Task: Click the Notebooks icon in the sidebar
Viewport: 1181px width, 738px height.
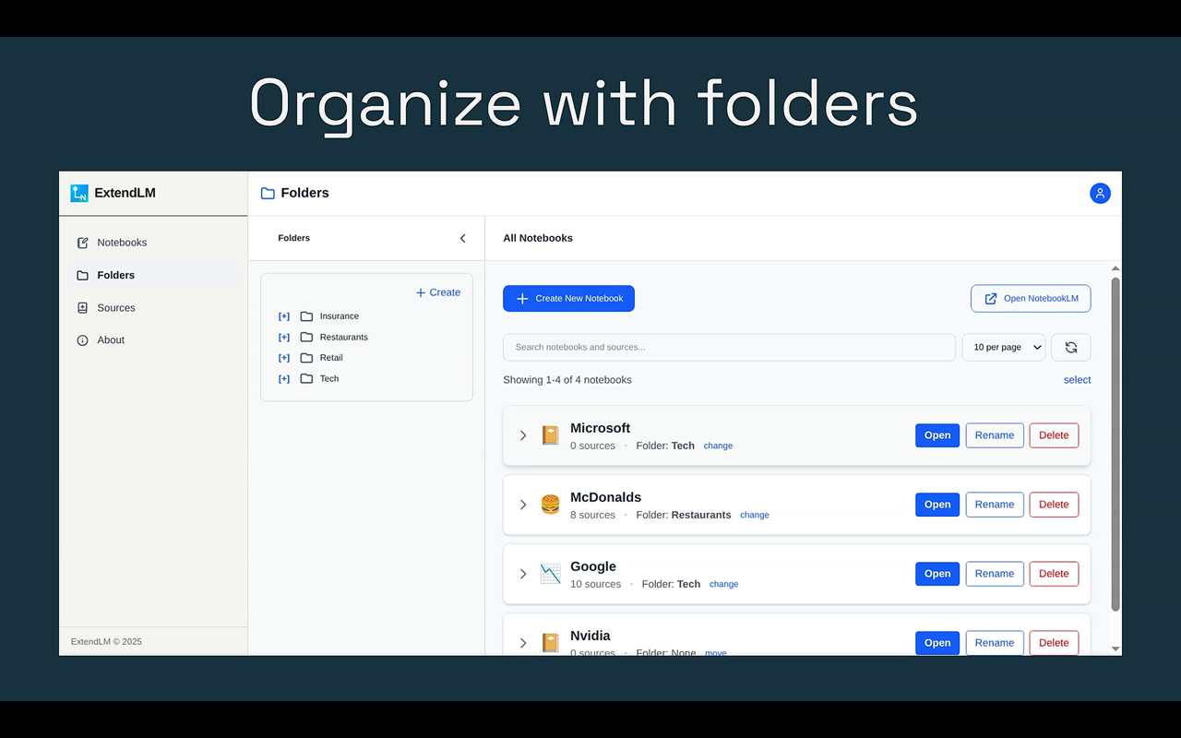Action: (x=82, y=242)
